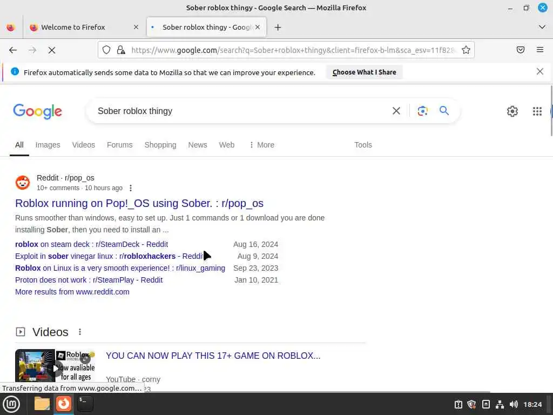Select the Web results tab

coord(226,145)
